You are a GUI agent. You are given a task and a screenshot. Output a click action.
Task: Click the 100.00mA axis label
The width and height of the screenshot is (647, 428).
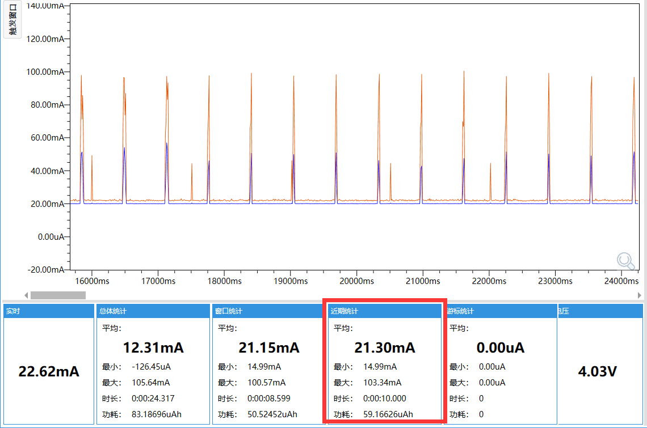[45, 72]
